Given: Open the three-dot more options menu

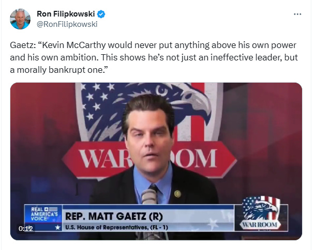Looking at the screenshot, I should (x=297, y=14).
